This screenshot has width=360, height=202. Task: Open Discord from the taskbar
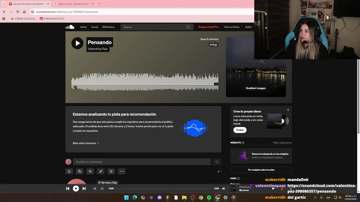159,198
